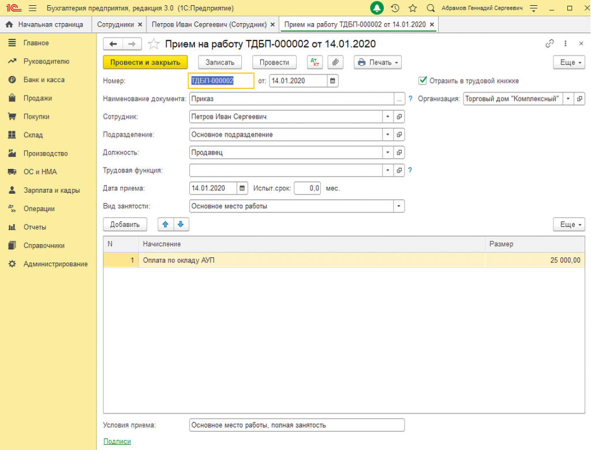This screenshot has width=591, height=450.
Task: Open the Администрирование section
Action: (x=55, y=264)
